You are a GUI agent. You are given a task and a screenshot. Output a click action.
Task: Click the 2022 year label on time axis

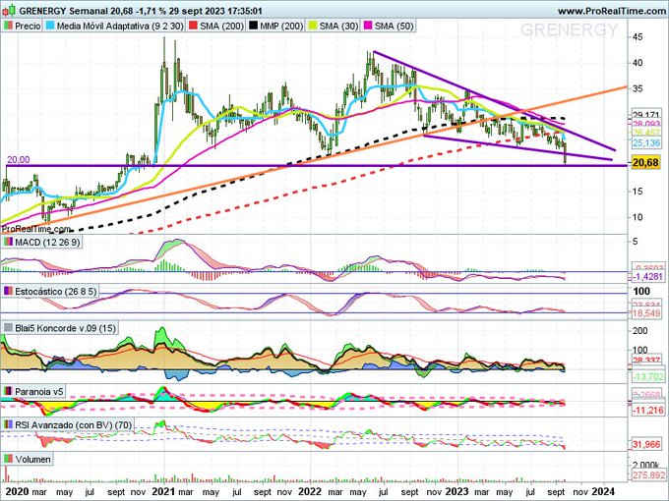309,491
